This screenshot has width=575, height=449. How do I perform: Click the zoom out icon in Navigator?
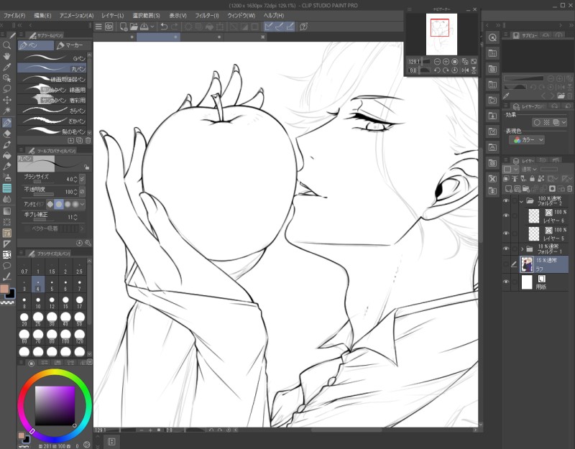(x=437, y=62)
